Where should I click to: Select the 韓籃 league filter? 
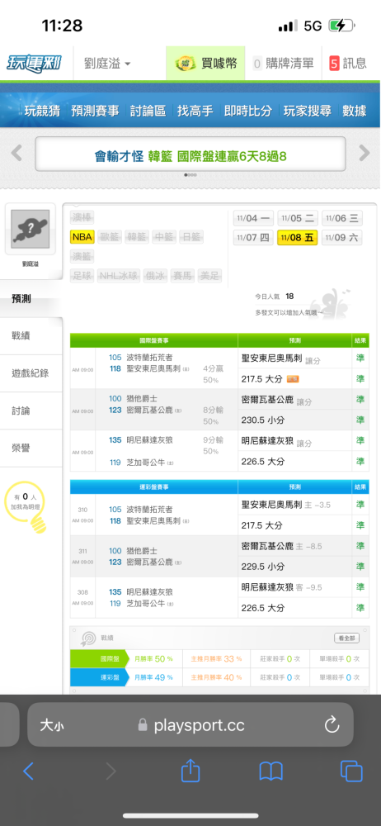coord(138,237)
